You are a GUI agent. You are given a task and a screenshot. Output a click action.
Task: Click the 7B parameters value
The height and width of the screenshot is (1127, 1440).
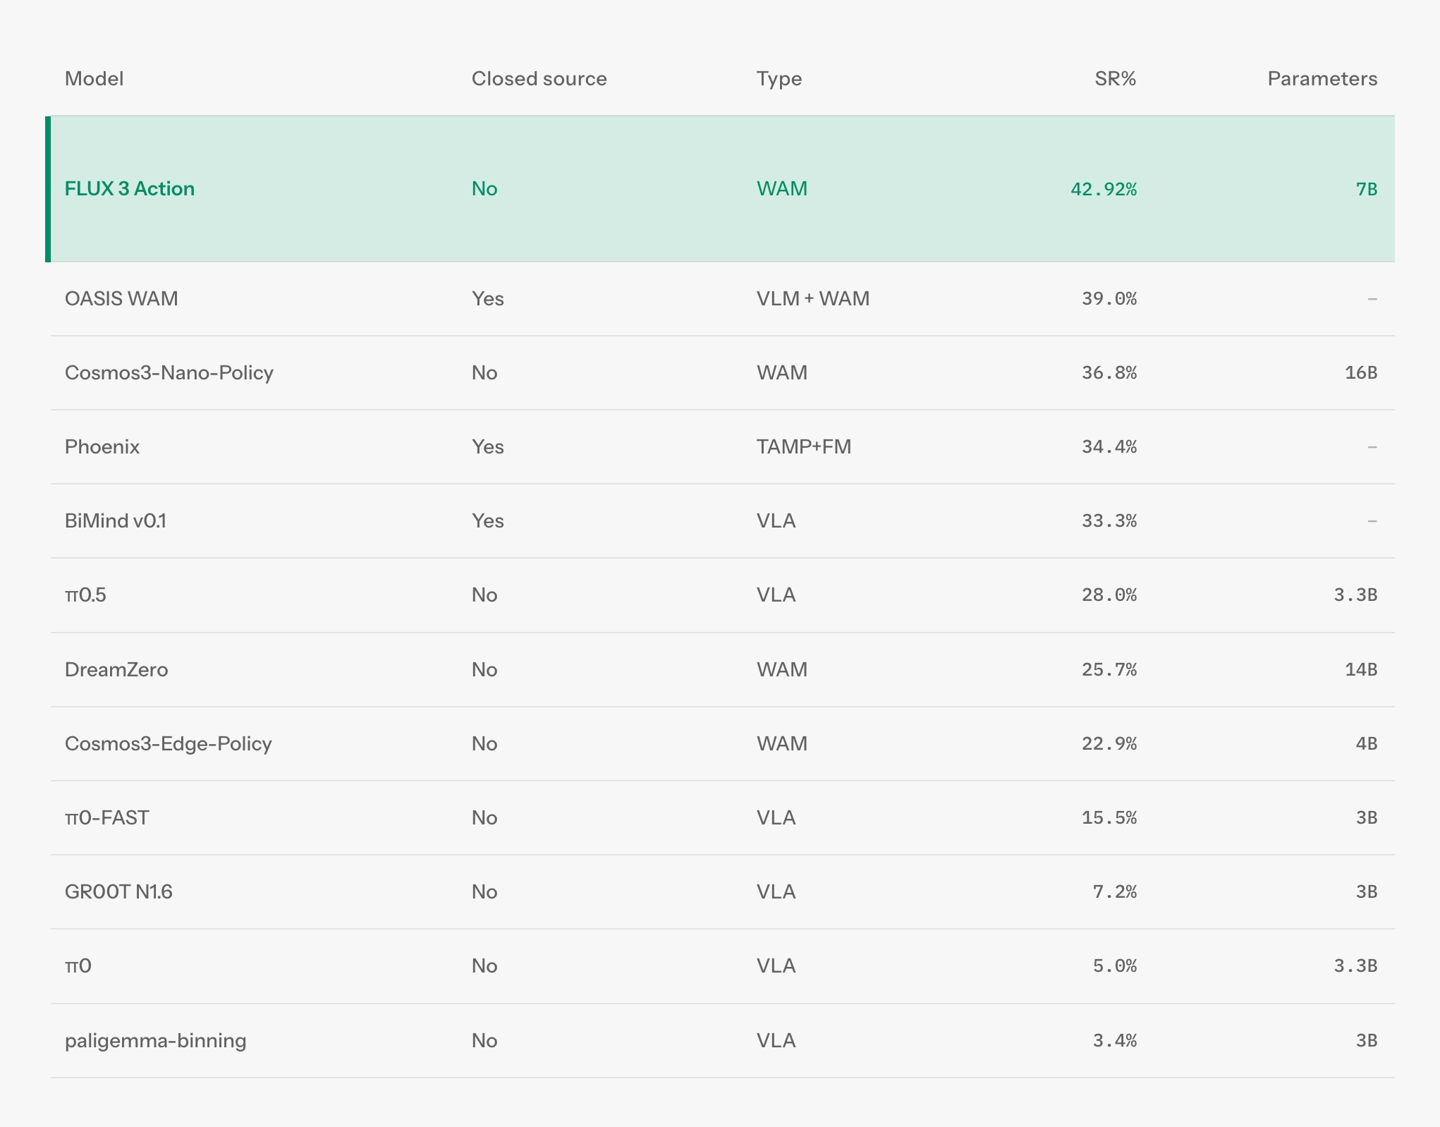[x=1367, y=189]
